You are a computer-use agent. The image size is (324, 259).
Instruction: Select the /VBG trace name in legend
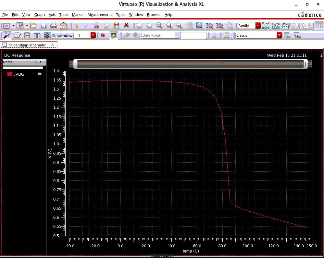click(19, 74)
